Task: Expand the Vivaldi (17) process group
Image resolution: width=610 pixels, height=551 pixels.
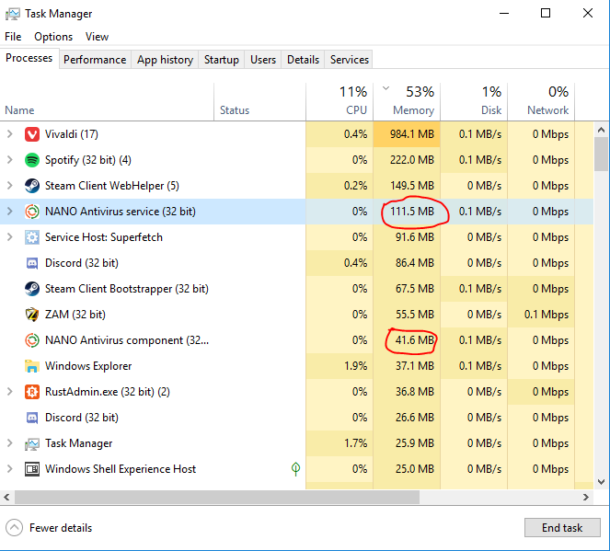Action: (x=9, y=134)
